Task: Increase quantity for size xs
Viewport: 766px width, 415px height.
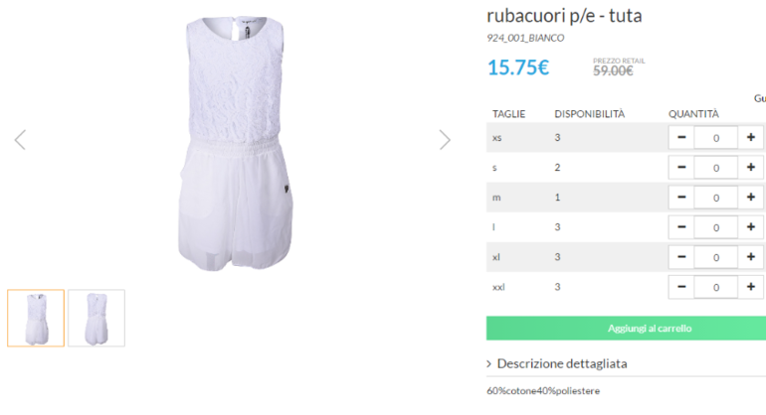Action: pos(751,138)
